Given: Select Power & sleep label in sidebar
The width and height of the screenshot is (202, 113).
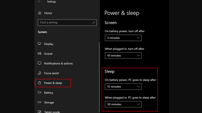Looking at the screenshot, I should tap(53, 83).
